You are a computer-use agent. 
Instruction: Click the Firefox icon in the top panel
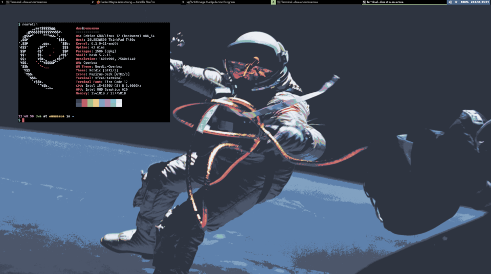point(98,3)
